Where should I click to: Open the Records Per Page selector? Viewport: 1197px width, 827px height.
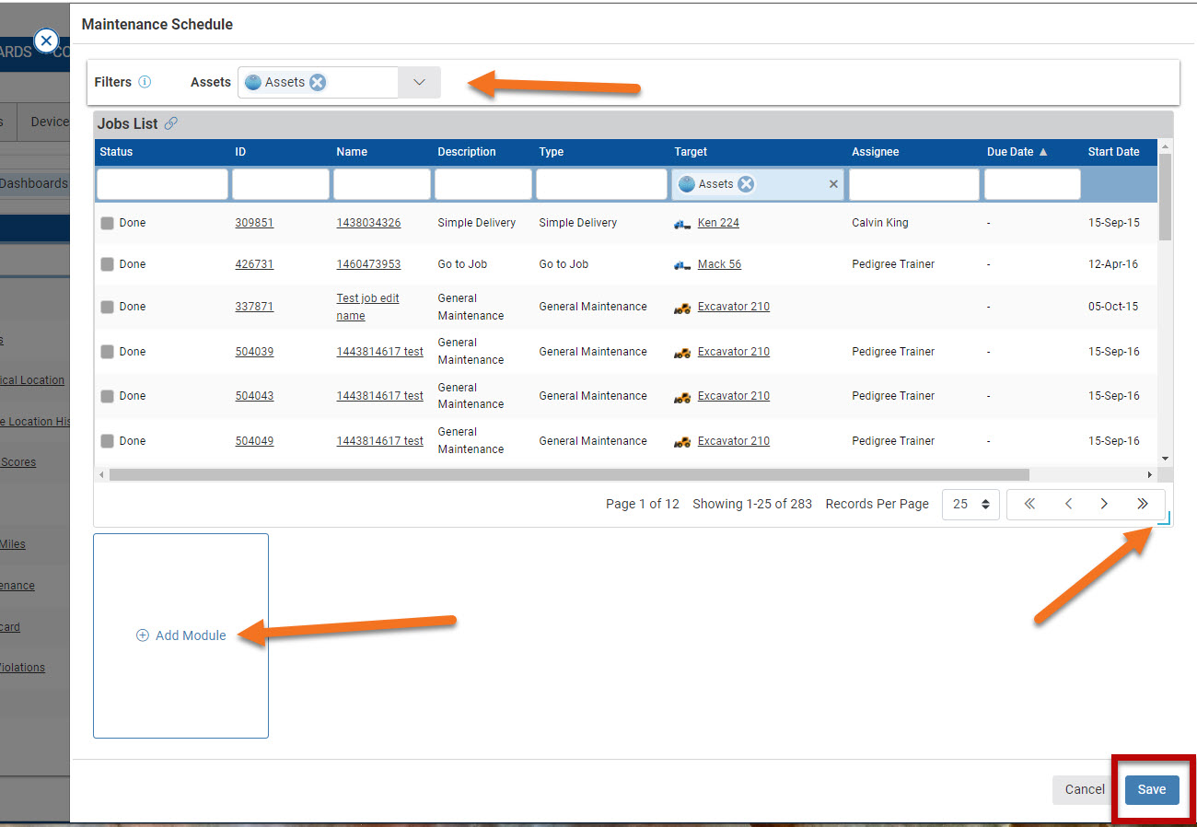[x=970, y=504]
